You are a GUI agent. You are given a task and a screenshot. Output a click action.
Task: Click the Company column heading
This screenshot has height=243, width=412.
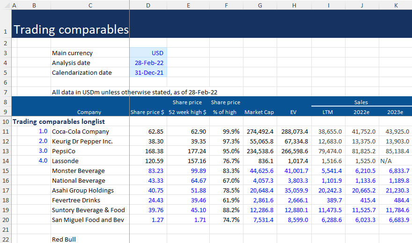click(89, 112)
